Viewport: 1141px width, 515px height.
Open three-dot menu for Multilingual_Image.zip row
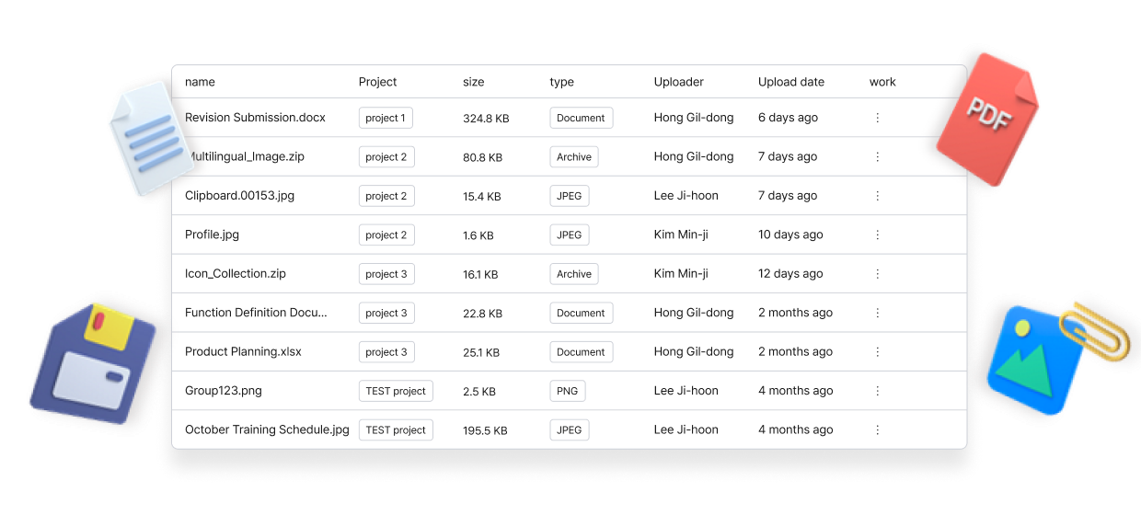[877, 156]
